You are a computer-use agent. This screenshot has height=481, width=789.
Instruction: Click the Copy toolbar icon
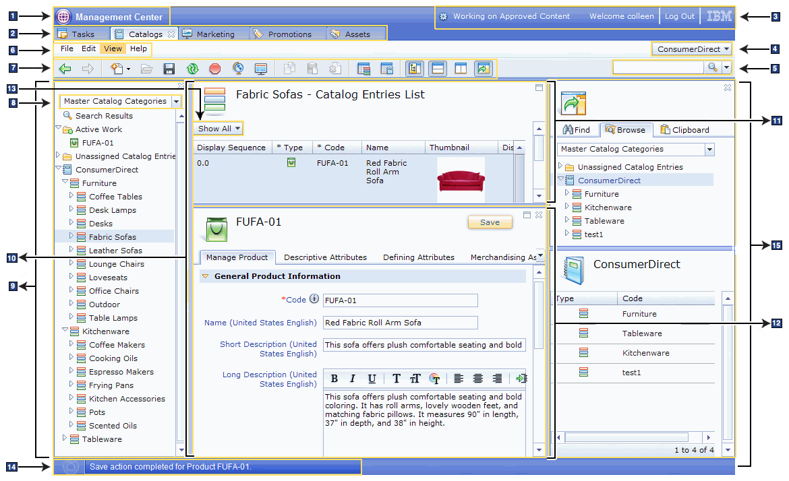[289, 68]
